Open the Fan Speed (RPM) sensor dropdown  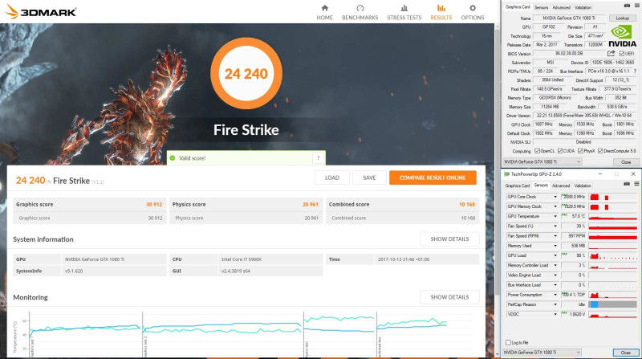(x=555, y=236)
